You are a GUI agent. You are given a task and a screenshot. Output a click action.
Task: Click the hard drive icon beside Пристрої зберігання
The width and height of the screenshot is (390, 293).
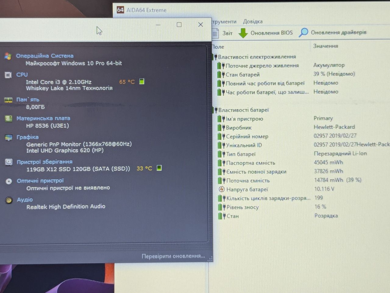[x=9, y=162]
